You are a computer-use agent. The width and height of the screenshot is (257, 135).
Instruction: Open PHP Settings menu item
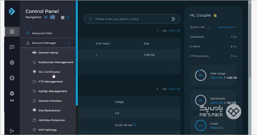(48, 130)
